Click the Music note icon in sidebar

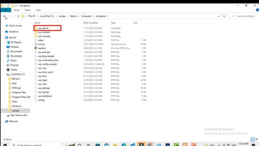point(8,60)
